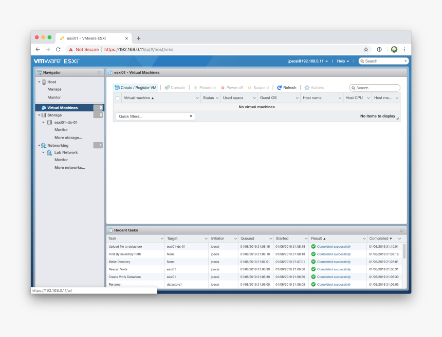Click the Create / Register VM button
Image resolution: width=442 pixels, height=337 pixels.
pos(136,88)
